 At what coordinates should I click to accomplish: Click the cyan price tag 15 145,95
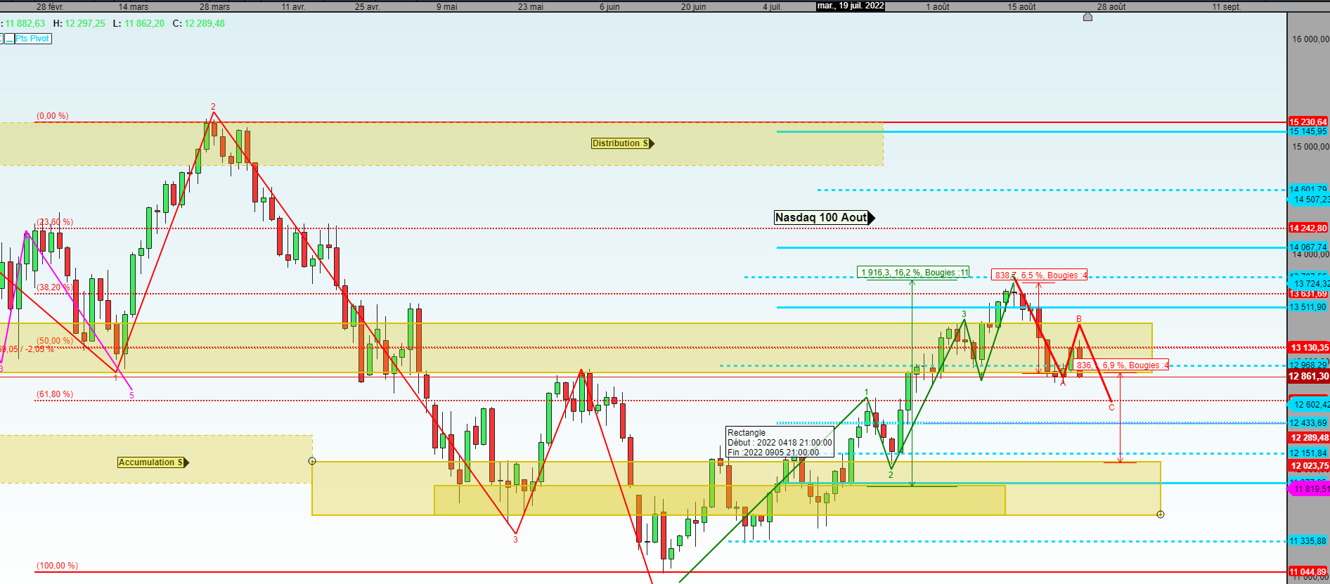pyautogui.click(x=1308, y=131)
